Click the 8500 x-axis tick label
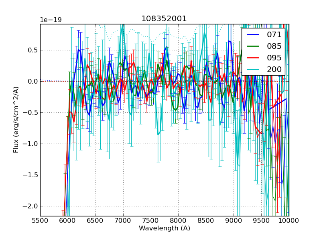Screen dimensions: 321x240 [206, 220]
